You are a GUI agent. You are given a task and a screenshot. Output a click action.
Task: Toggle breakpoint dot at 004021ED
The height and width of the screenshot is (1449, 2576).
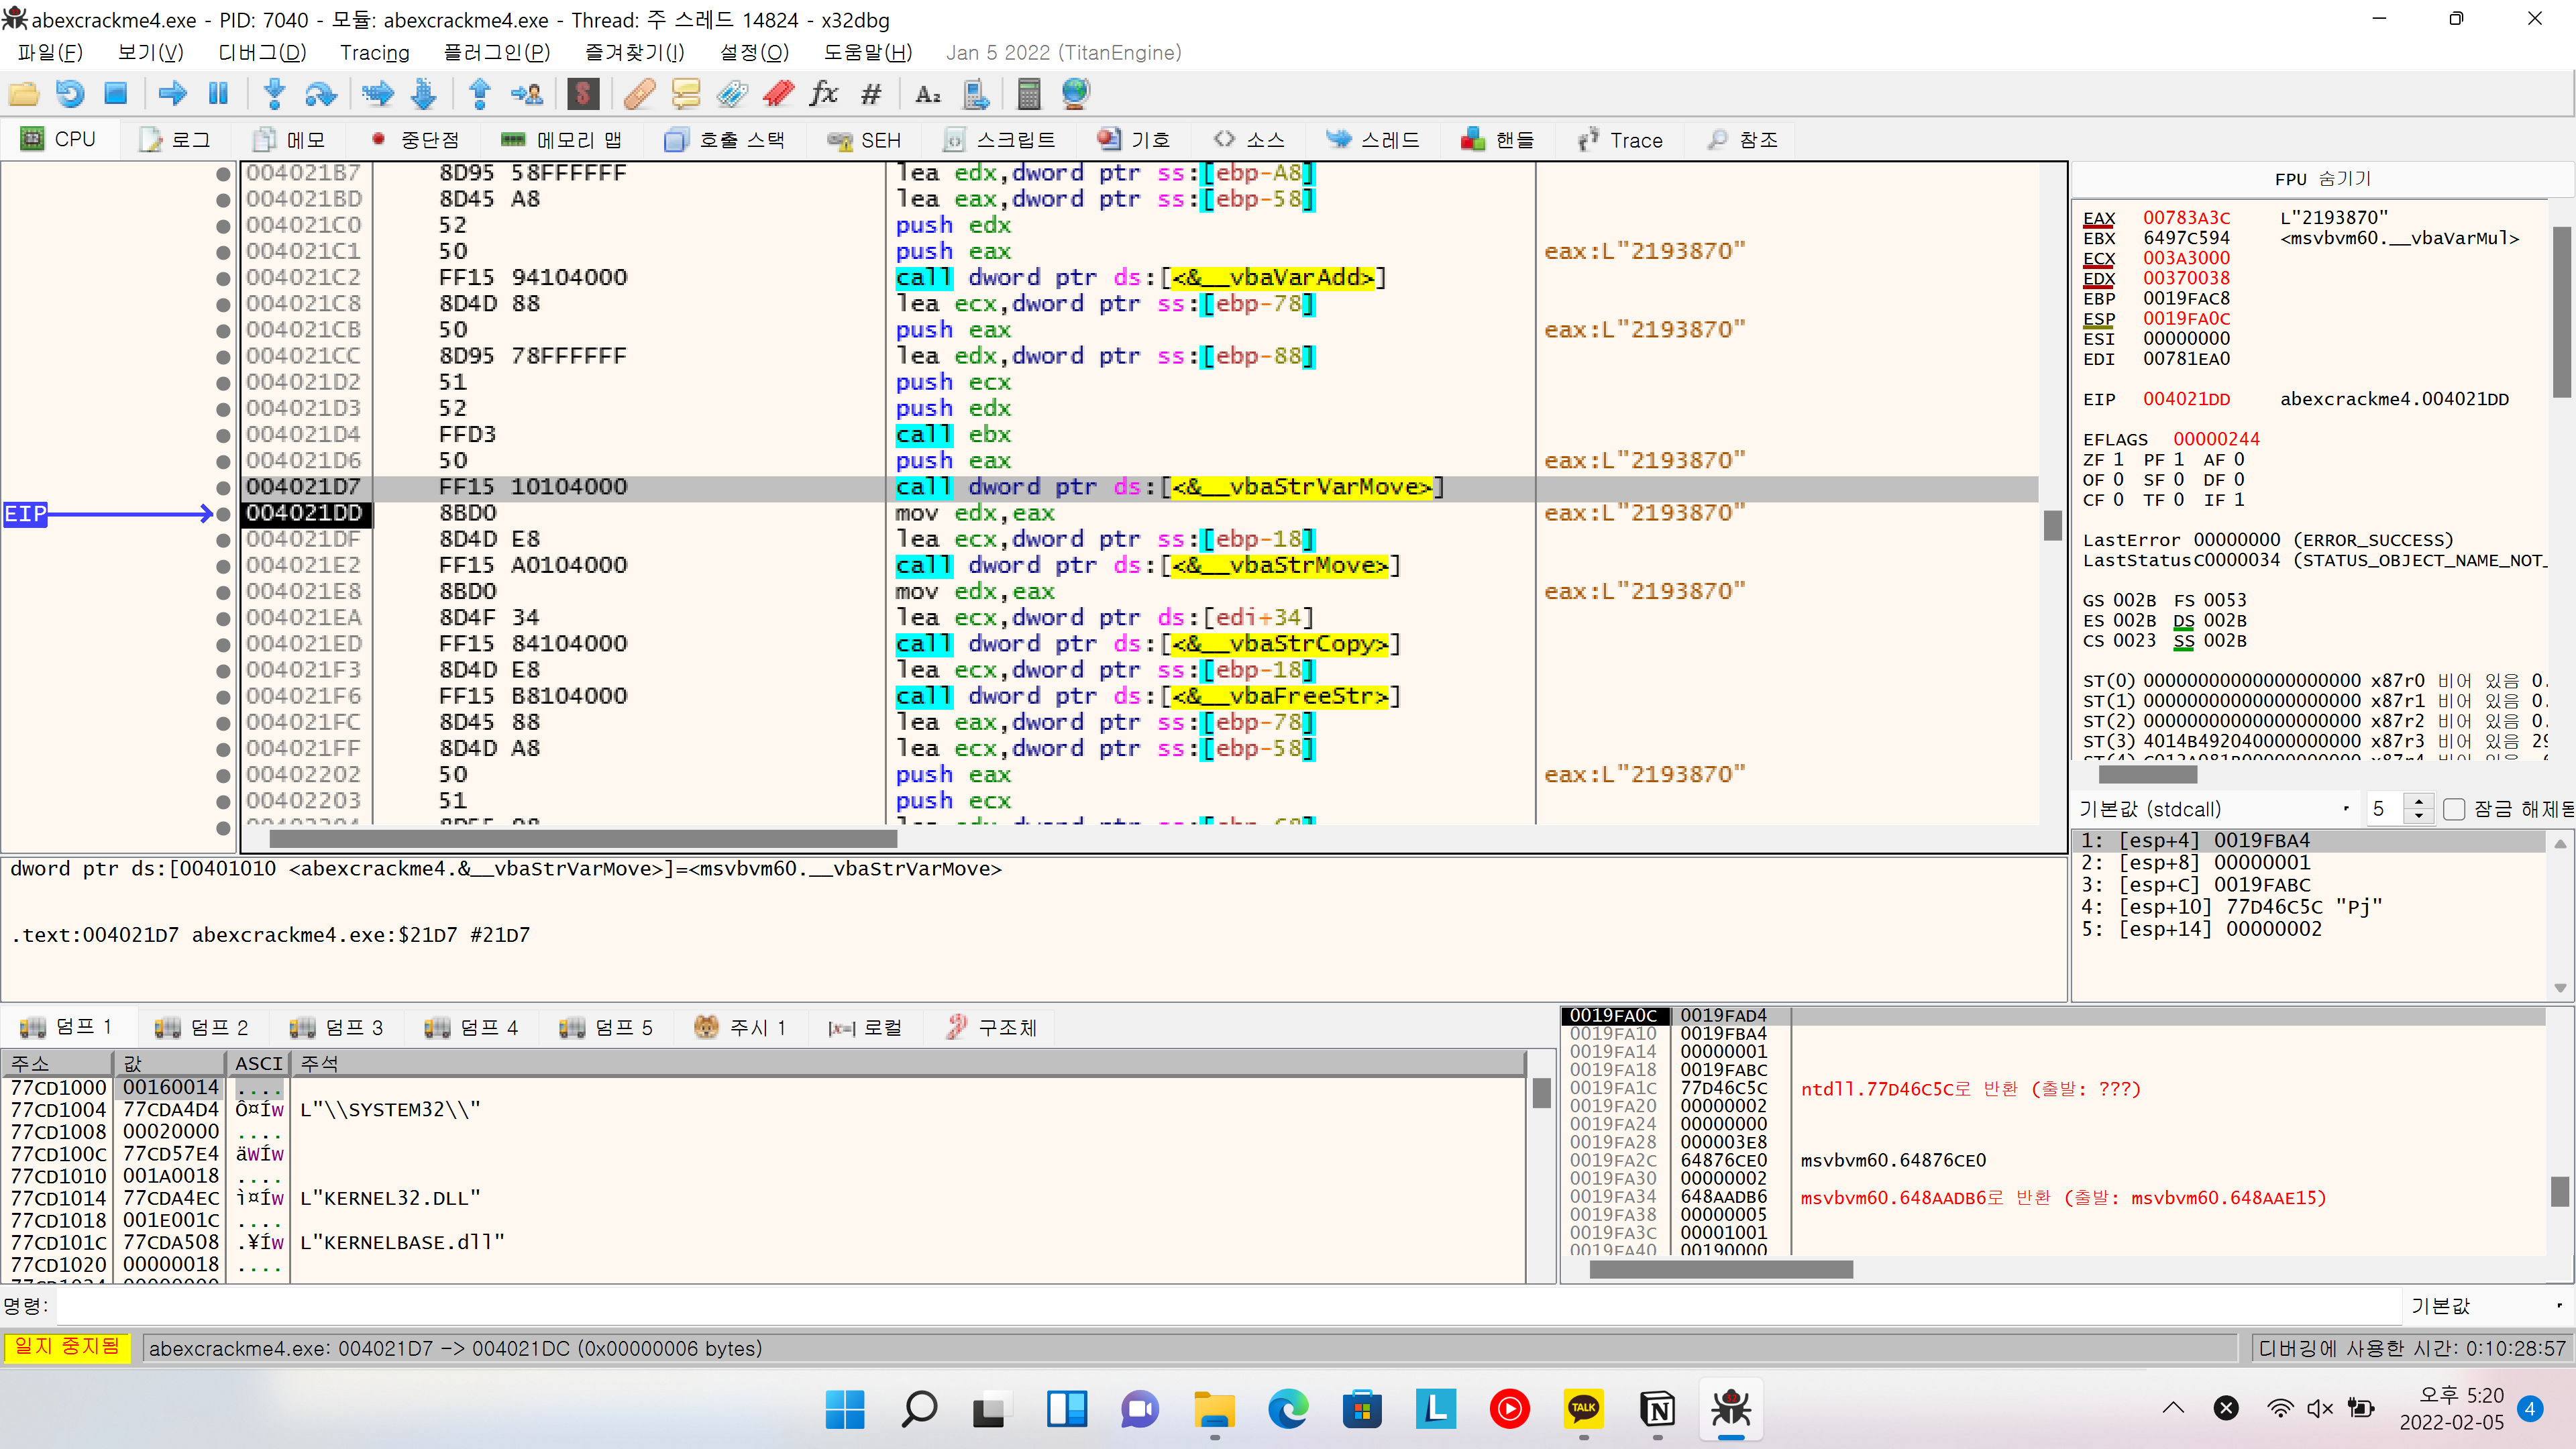223,644
